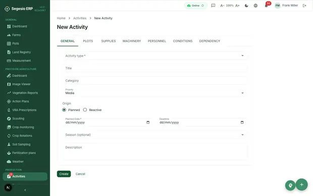Open the Crop Rotations cycle icon

click(9, 136)
